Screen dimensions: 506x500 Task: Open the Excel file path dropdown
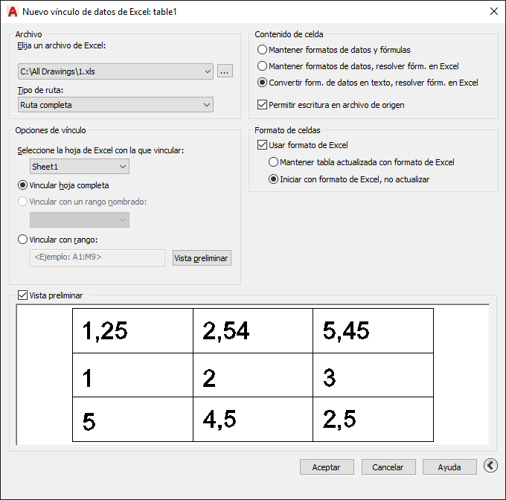(x=115, y=71)
